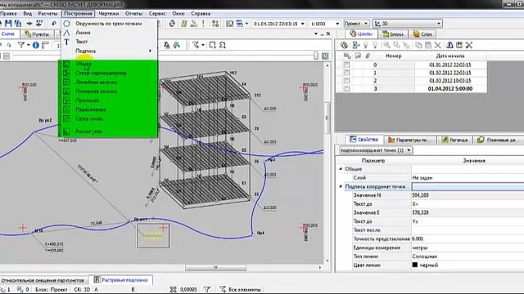Switch to 'Относительное смещение пар пунктов' tab

pyautogui.click(x=43, y=280)
